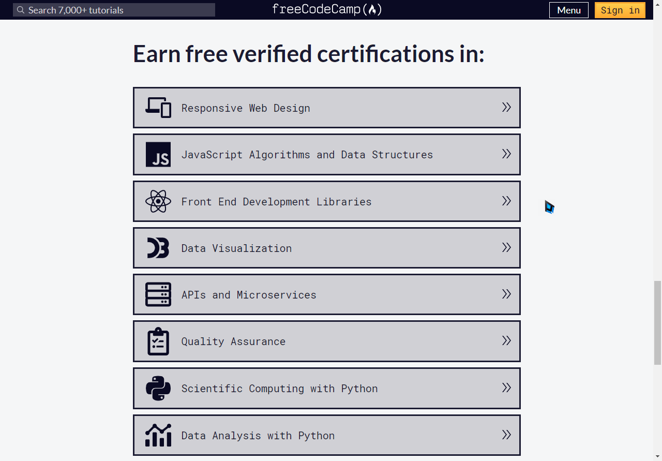Open Front End Development Libraries
This screenshot has width=662, height=461.
tap(327, 201)
